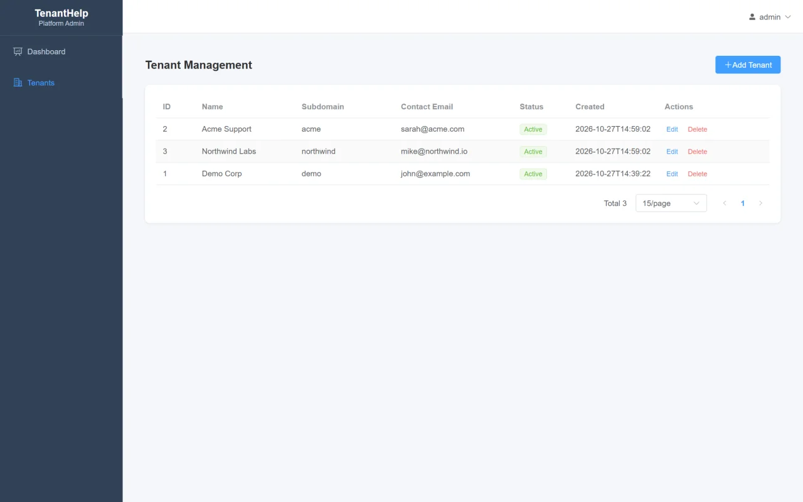Image resolution: width=803 pixels, height=502 pixels.
Task: Click the Demo Corp created timestamp 2026-10-27T14:39:22
Action: click(613, 174)
